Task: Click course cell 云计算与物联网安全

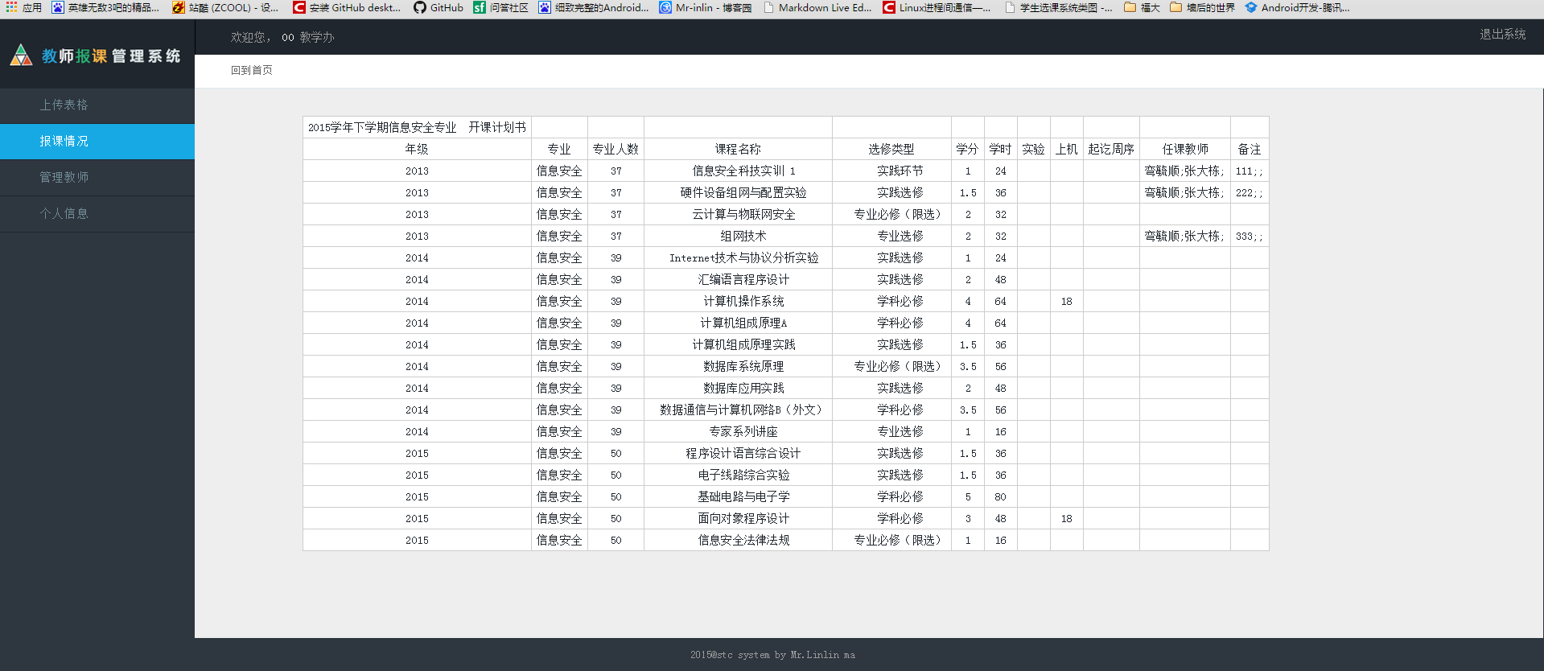Action: pyautogui.click(x=738, y=214)
